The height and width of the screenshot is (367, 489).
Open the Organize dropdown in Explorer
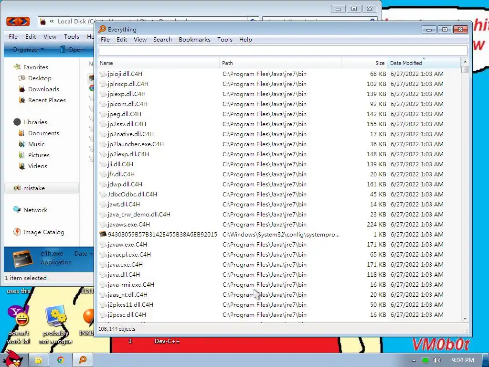[28, 50]
